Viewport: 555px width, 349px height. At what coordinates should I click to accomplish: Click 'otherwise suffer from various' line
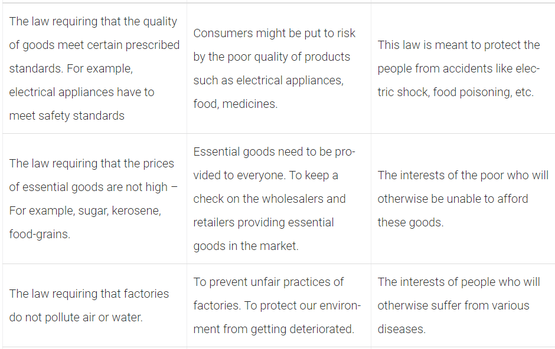453,305
